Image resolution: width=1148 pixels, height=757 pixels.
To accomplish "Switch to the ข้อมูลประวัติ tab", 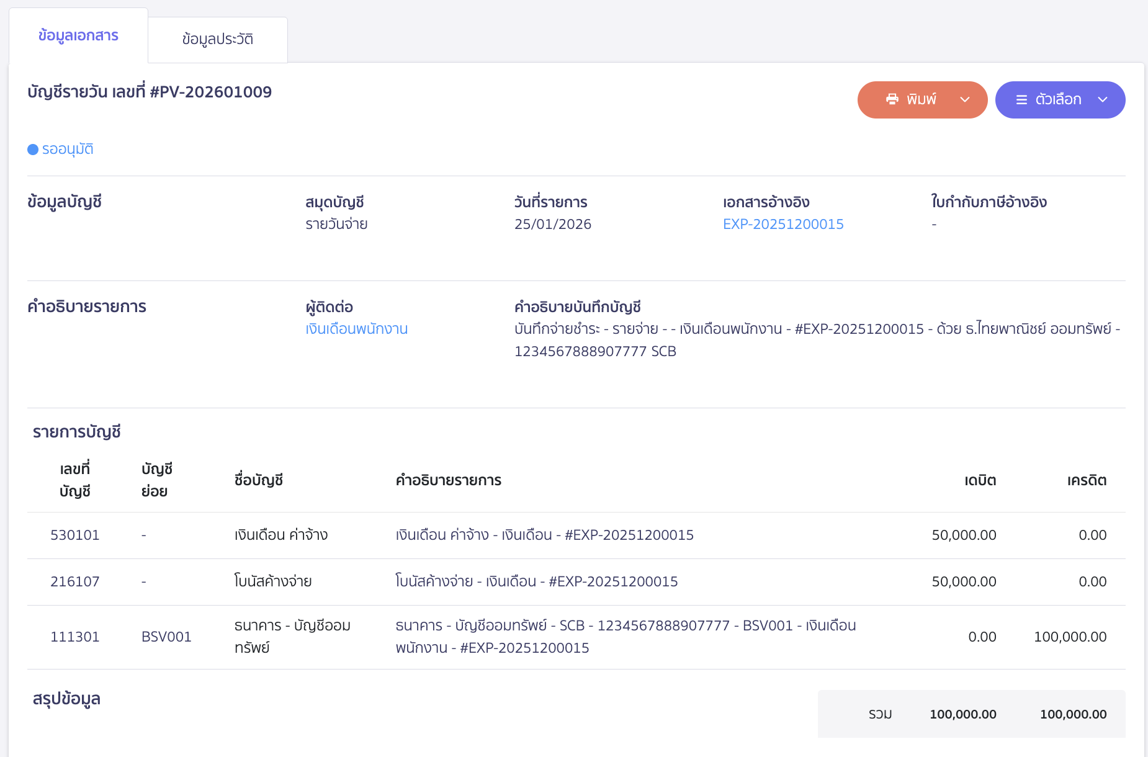I will pos(217,39).
